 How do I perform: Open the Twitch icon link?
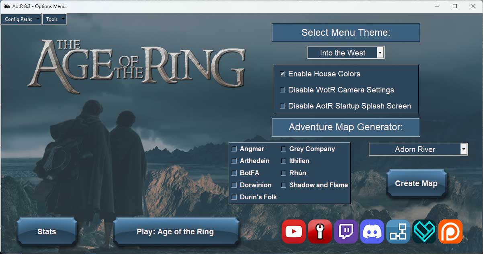[x=346, y=231]
